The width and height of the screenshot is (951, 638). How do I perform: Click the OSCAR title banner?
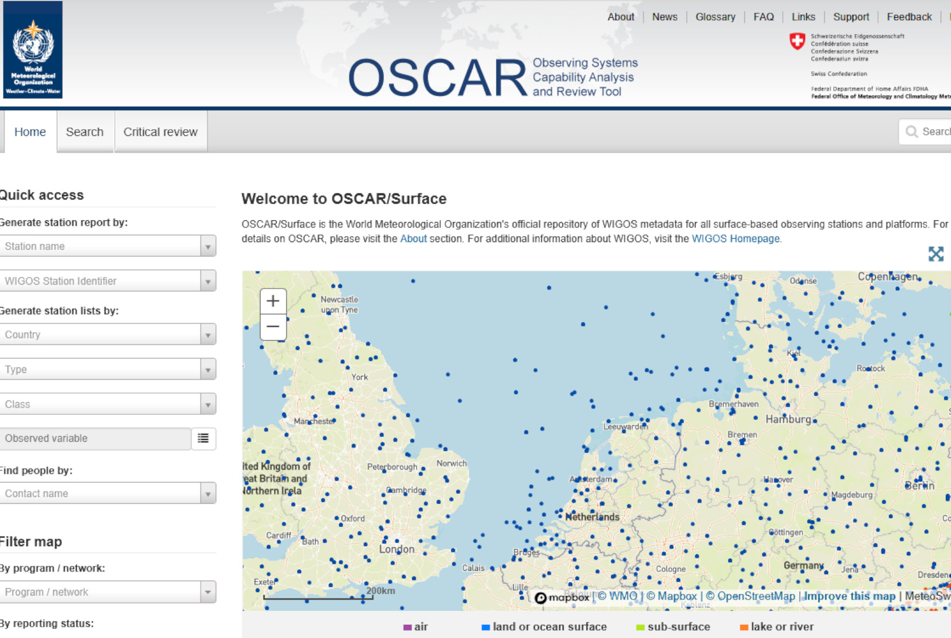(x=494, y=77)
